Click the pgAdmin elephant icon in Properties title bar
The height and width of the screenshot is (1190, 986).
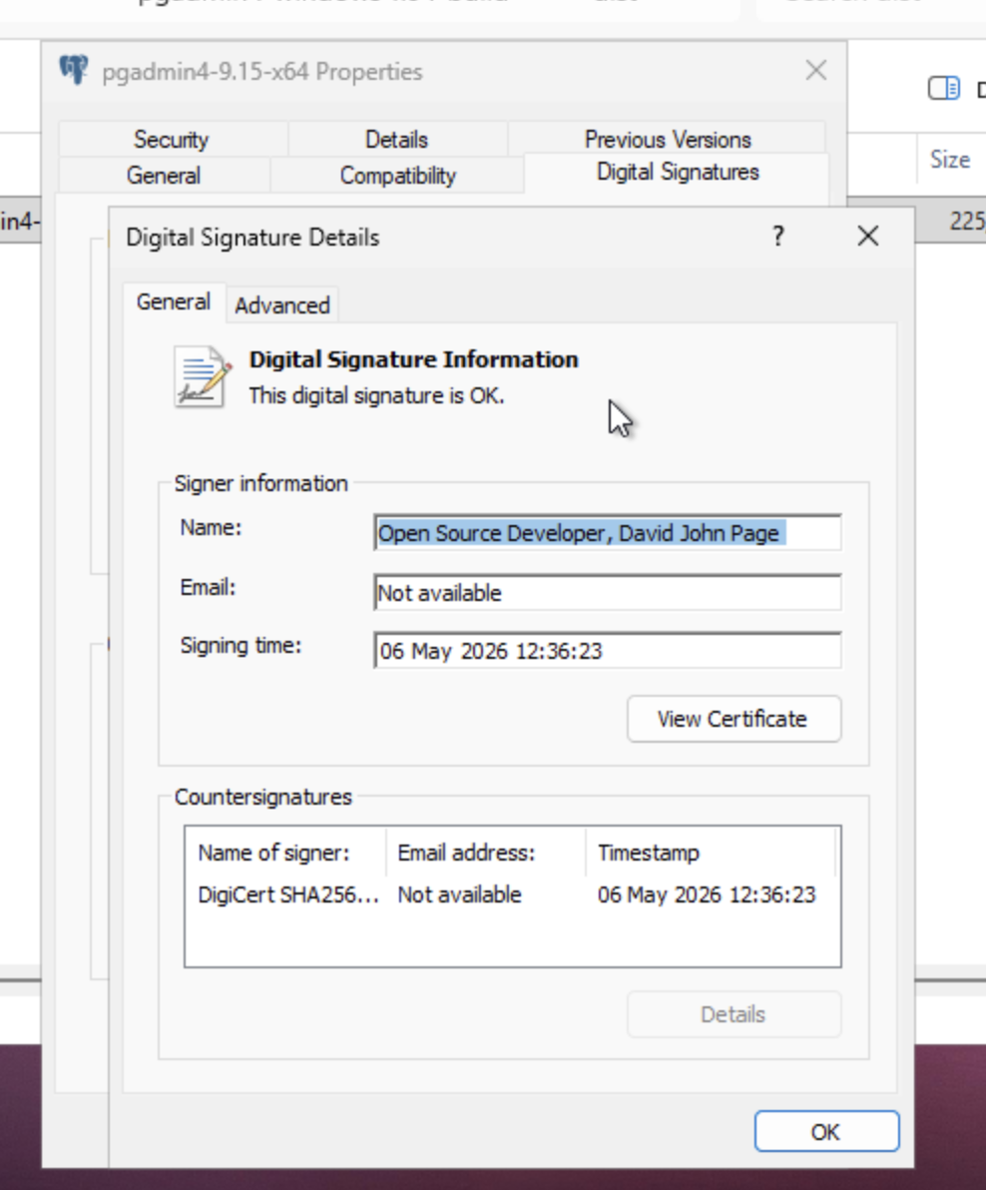[x=74, y=70]
